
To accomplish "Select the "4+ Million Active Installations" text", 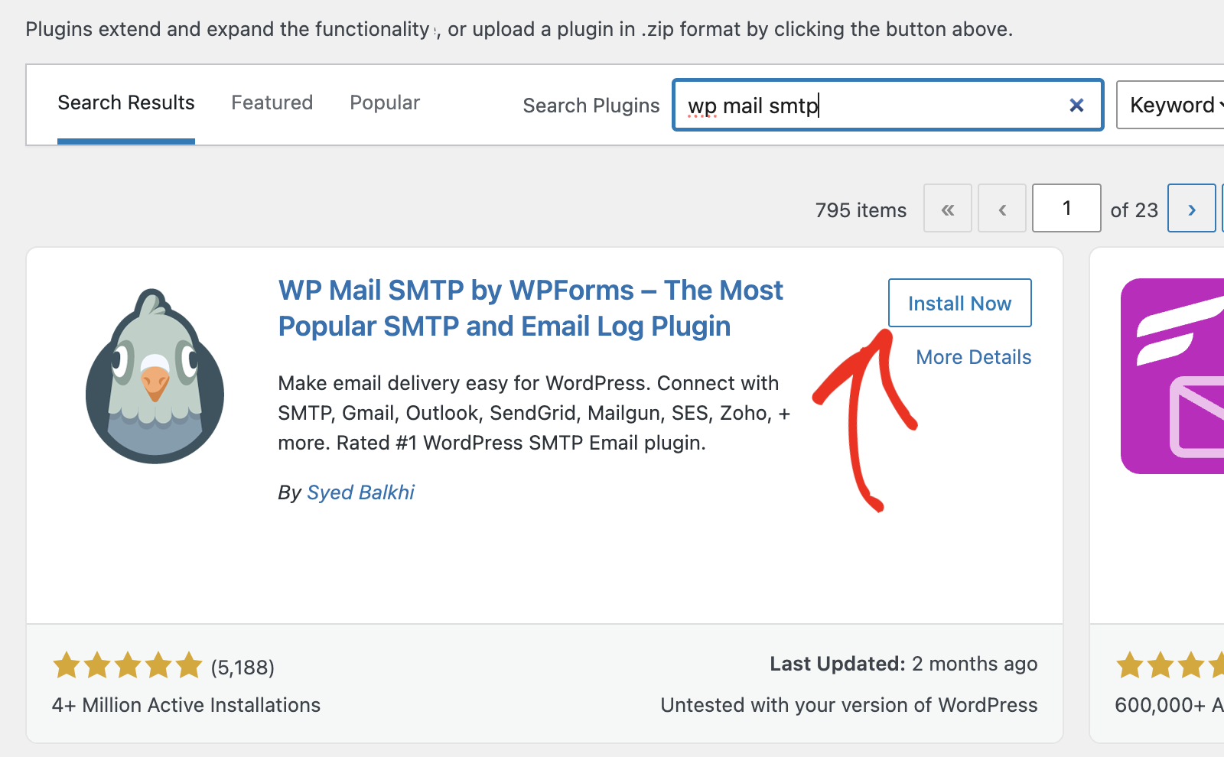I will 186,705.
